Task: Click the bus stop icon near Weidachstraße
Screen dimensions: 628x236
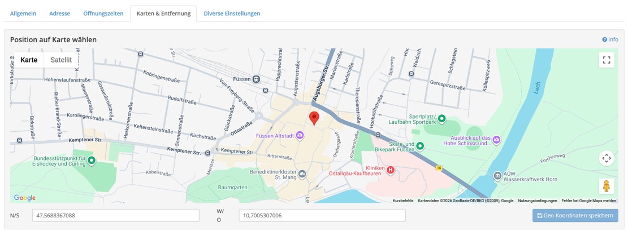Action: (412, 73)
